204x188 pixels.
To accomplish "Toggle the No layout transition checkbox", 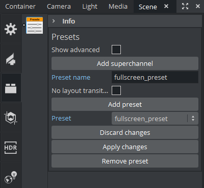I will tap(116, 90).
